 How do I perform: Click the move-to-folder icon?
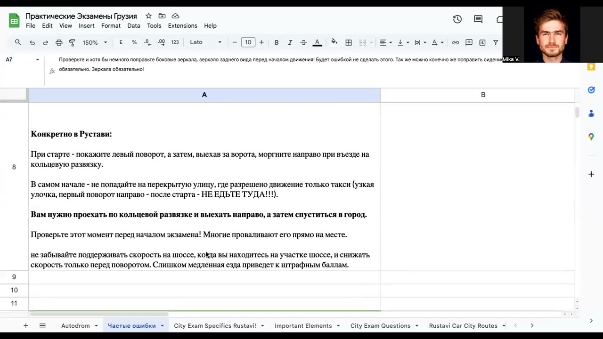pyautogui.click(x=162, y=16)
